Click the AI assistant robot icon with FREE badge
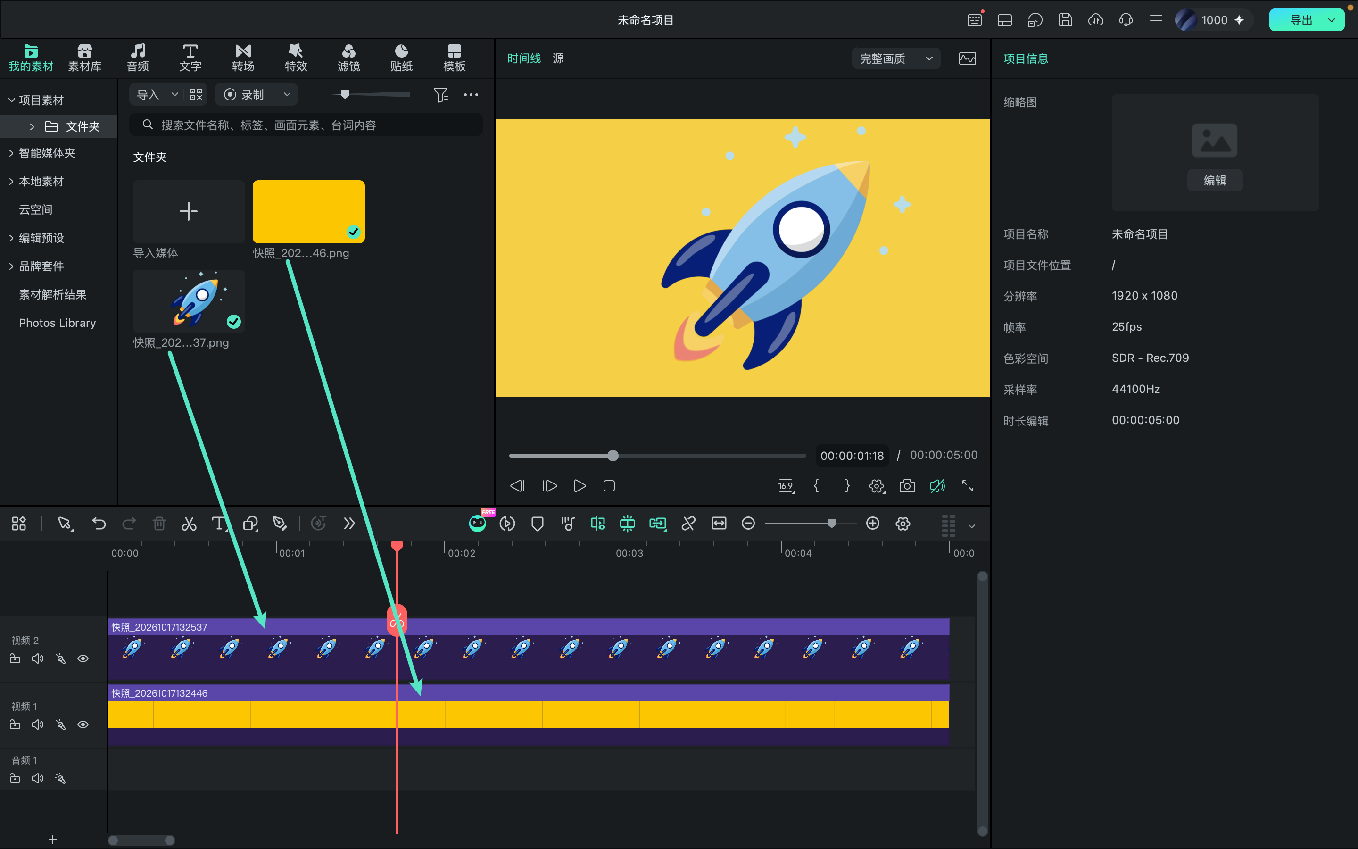The height and width of the screenshot is (849, 1358). [x=478, y=524]
